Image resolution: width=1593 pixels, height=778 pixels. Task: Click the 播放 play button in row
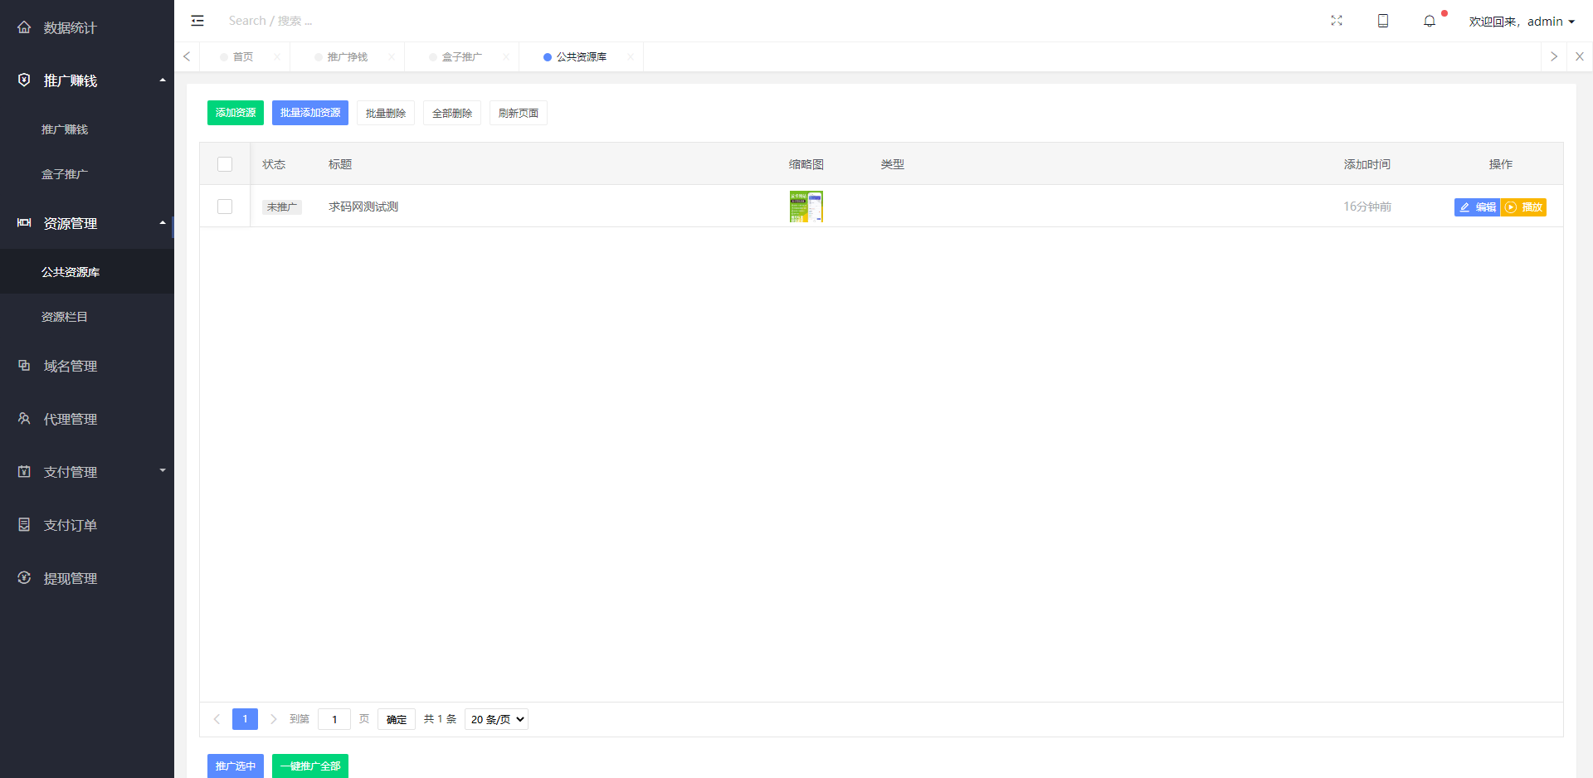(x=1523, y=207)
